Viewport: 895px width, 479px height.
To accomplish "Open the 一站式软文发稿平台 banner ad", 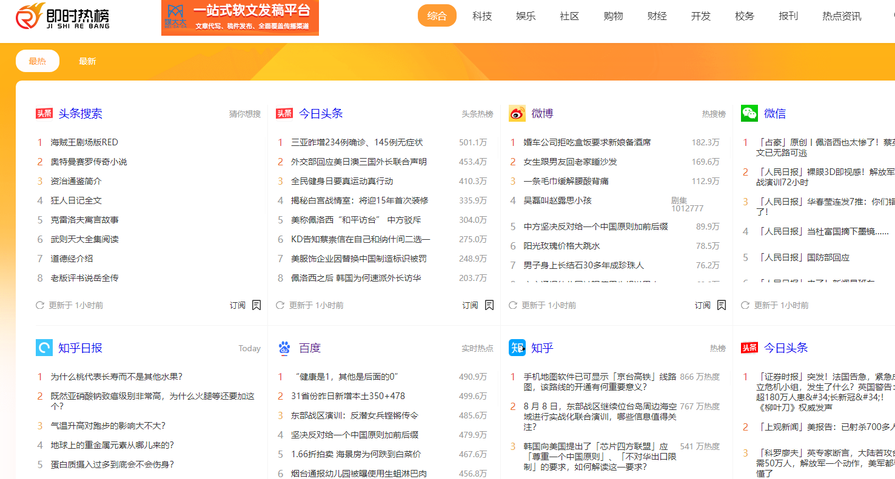I will [240, 18].
